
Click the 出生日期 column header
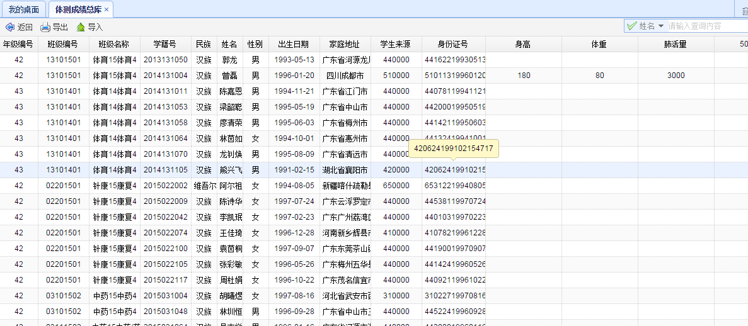[x=294, y=44]
